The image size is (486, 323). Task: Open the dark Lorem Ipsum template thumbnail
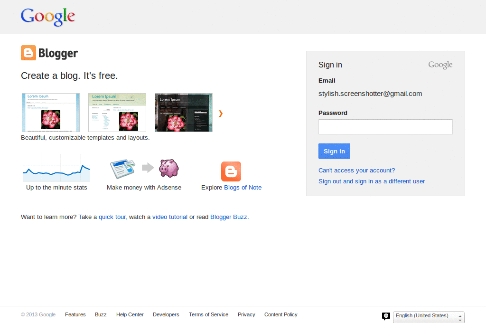[x=184, y=113]
